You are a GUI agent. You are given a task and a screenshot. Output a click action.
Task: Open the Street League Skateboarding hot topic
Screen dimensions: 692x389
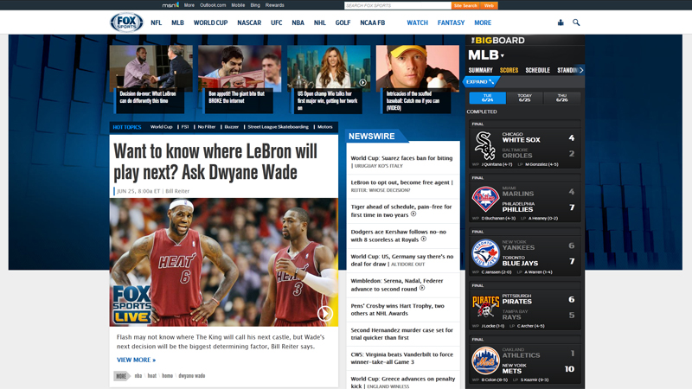point(278,127)
